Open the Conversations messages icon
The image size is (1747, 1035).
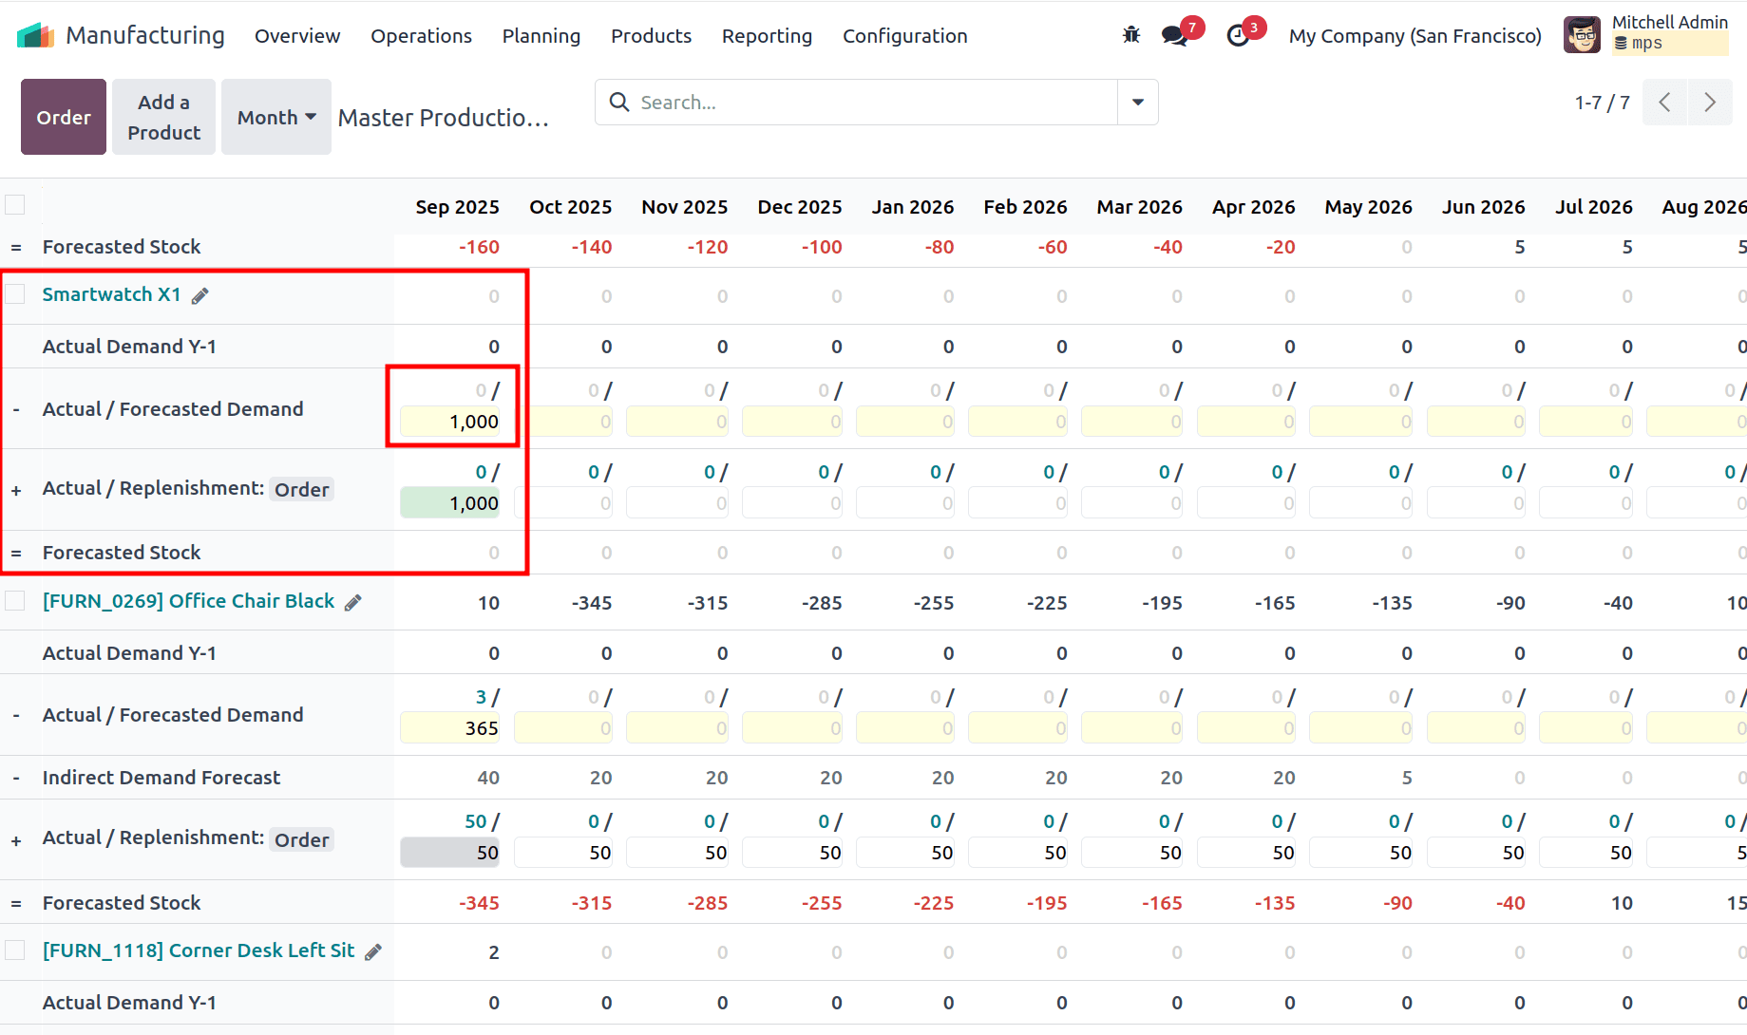coord(1174,34)
